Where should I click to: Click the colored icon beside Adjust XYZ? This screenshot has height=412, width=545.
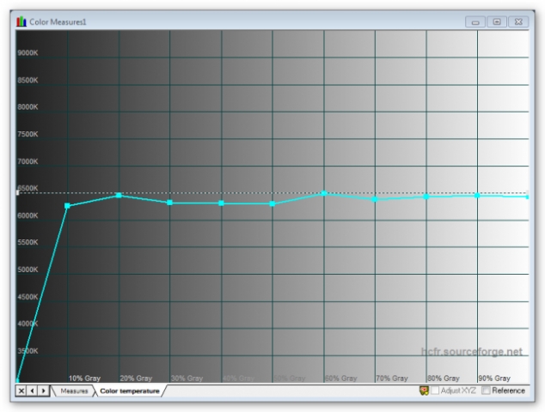click(424, 391)
